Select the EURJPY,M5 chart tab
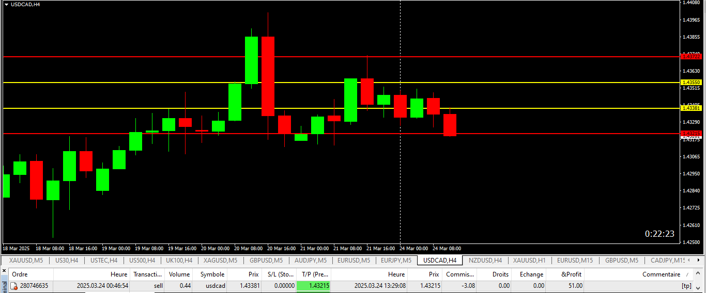Image resolution: width=706 pixels, height=293 pixels. (x=396, y=261)
